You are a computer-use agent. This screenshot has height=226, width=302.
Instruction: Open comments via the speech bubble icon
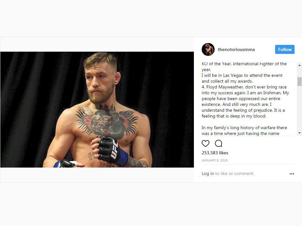(218, 144)
